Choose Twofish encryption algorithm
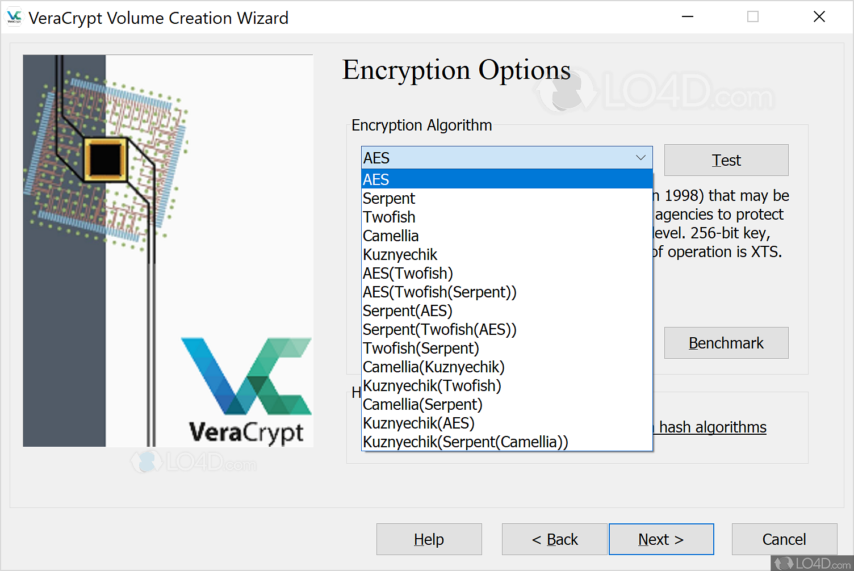854x571 pixels. pos(389,217)
